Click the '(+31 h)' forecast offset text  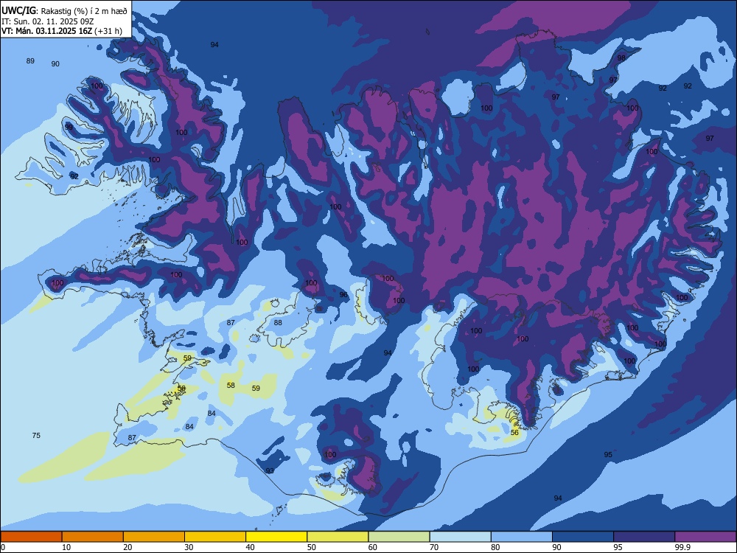pos(108,31)
